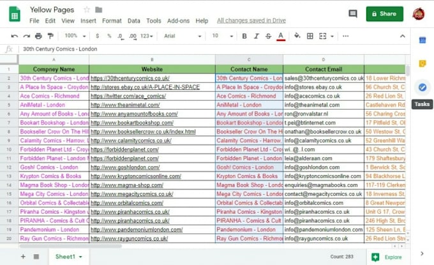The height and width of the screenshot is (265, 434).
Task: Open the font size 10 dropdown
Action: pyautogui.click(x=223, y=36)
